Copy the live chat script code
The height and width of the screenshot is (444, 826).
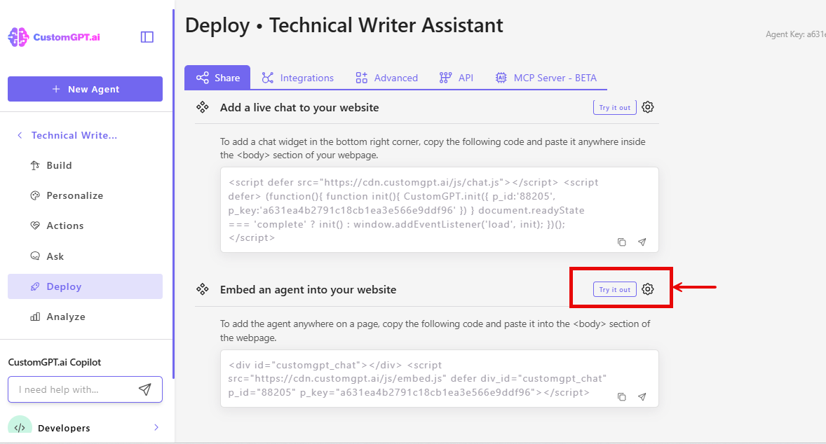(x=622, y=242)
